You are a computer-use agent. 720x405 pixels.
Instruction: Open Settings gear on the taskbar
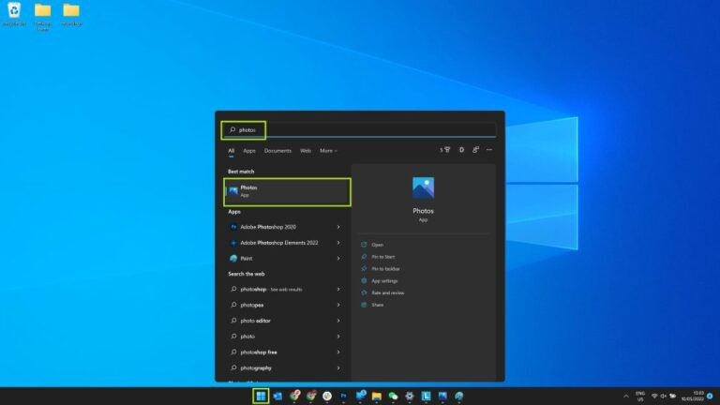click(x=410, y=396)
